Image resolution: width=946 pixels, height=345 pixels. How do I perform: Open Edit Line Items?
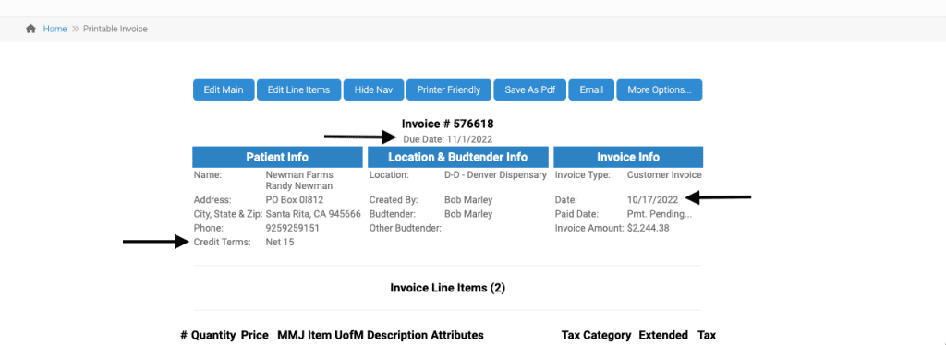tap(298, 89)
